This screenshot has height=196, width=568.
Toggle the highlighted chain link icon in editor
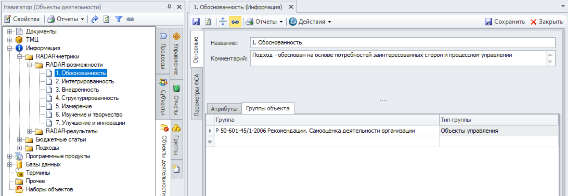[x=235, y=22]
